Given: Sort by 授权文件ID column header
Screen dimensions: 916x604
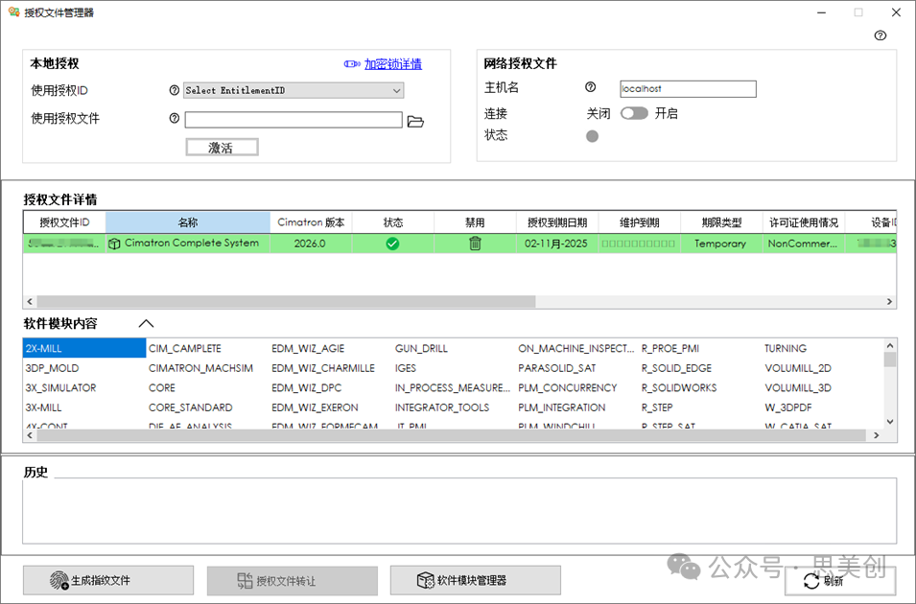Looking at the screenshot, I should pos(64,222).
